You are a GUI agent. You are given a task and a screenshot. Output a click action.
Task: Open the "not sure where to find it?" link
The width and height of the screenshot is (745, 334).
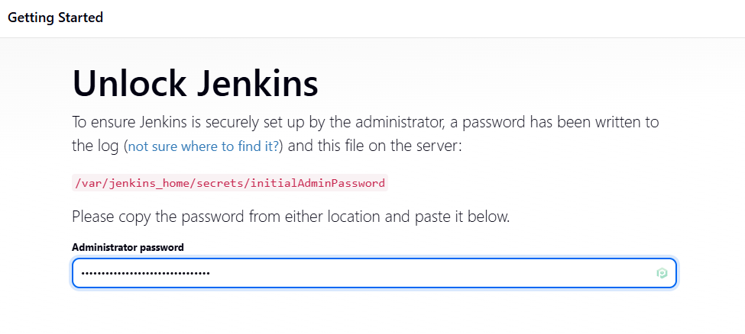tap(204, 146)
